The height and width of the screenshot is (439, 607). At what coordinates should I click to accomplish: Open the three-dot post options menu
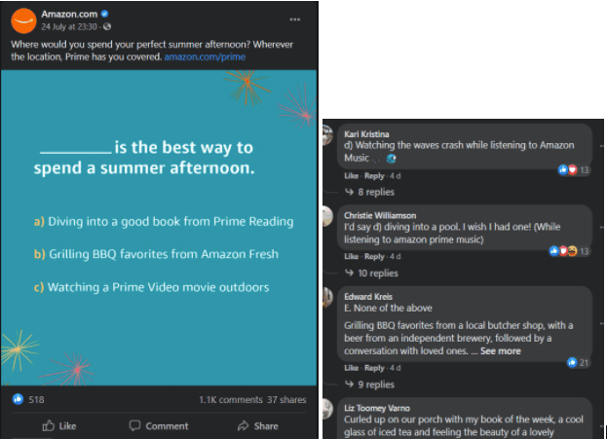pos(295,19)
